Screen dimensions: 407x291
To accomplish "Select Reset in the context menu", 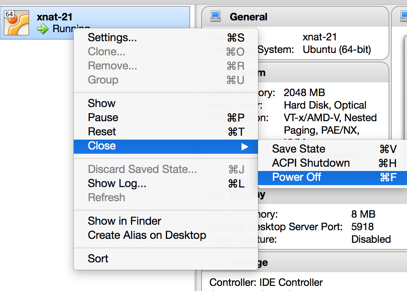I will pos(102,132).
